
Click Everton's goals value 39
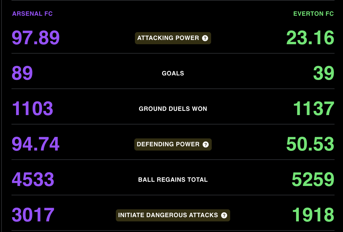(x=324, y=73)
